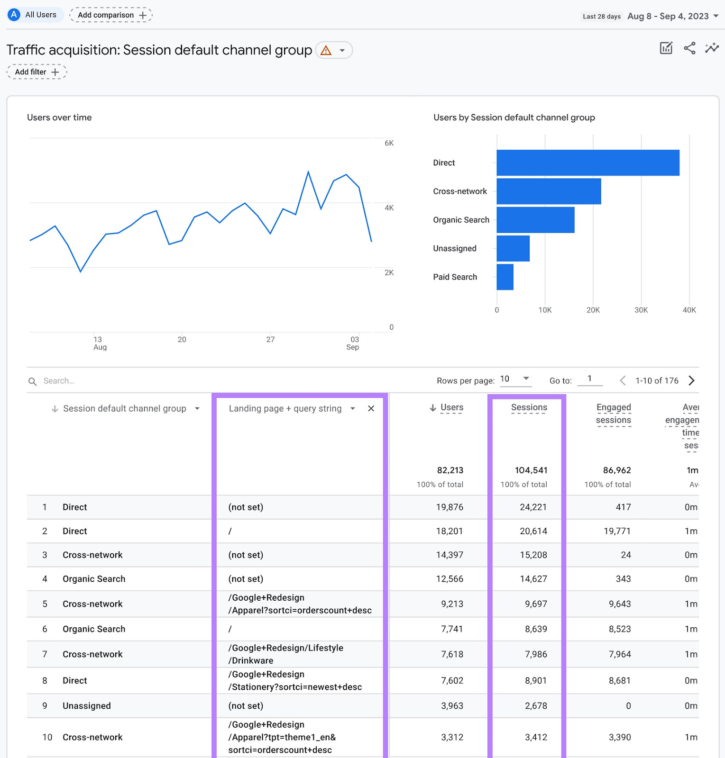Screen dimensions: 725x758
Task: Click users value 12,566 in row 4
Action: pyautogui.click(x=450, y=579)
